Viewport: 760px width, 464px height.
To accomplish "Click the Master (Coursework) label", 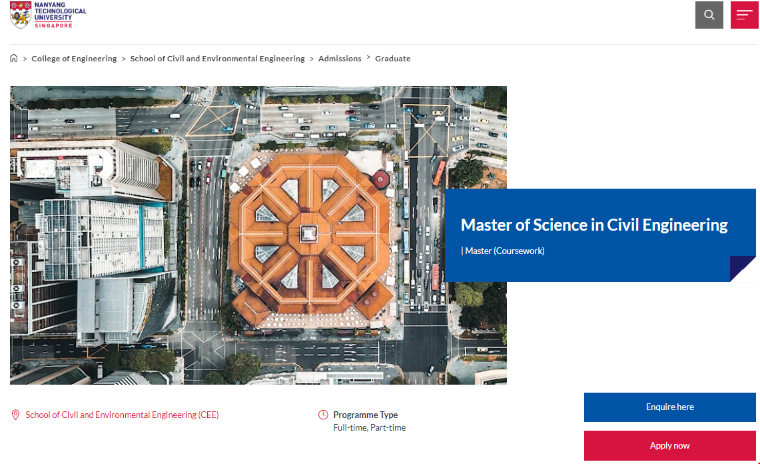I will 504,251.
